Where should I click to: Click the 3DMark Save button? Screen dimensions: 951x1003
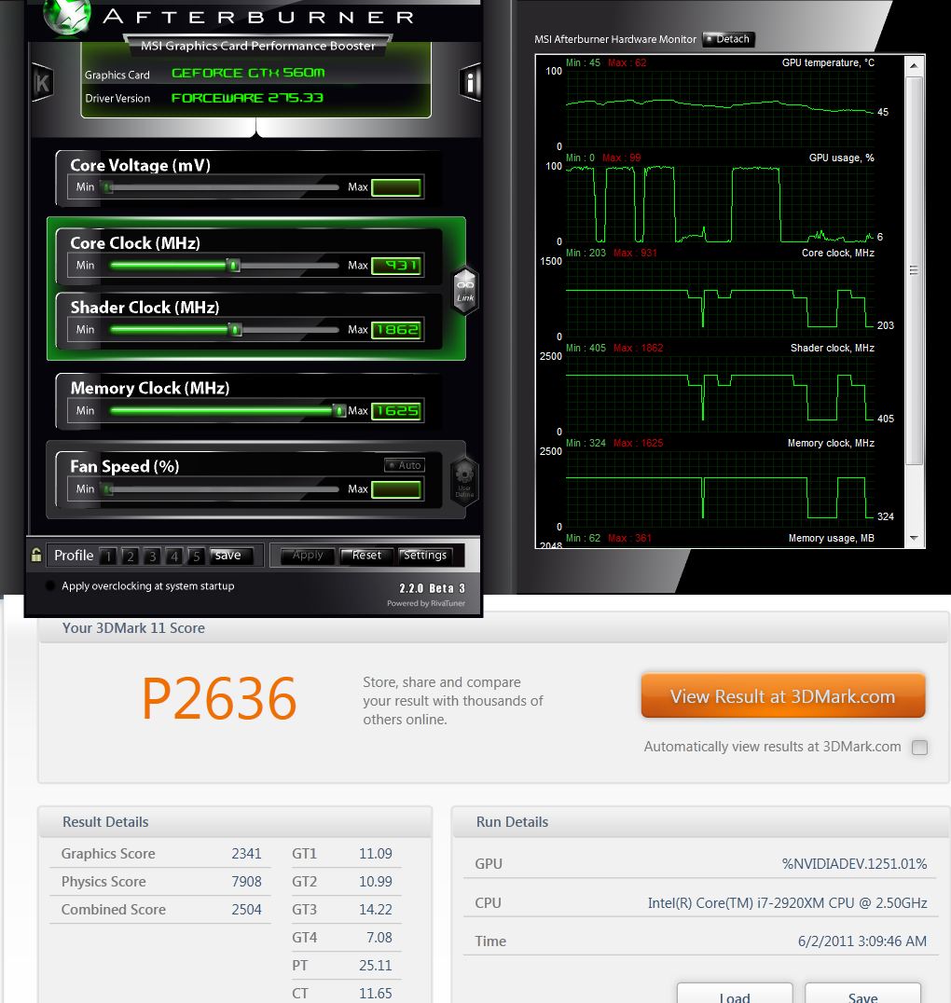coord(862,994)
